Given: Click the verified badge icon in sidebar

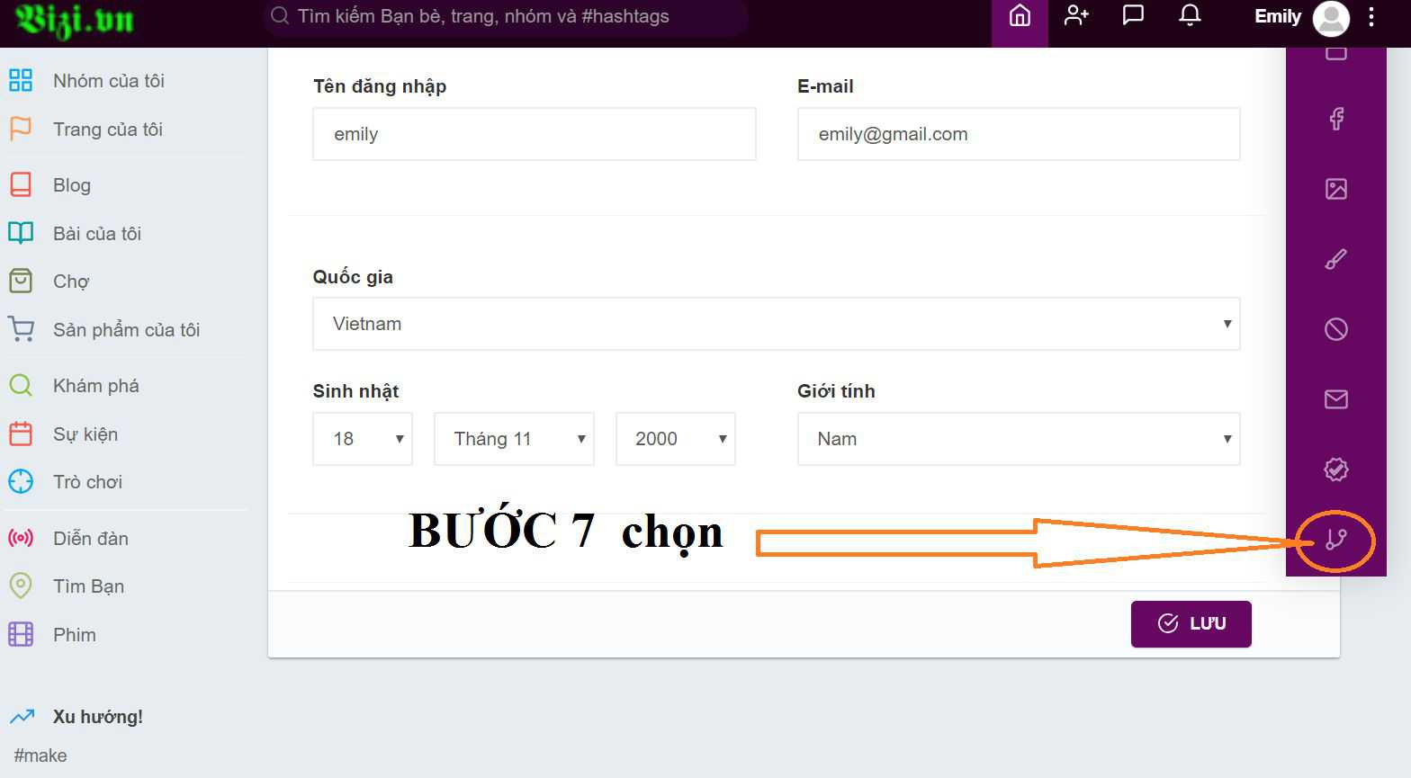Looking at the screenshot, I should pyautogui.click(x=1336, y=469).
